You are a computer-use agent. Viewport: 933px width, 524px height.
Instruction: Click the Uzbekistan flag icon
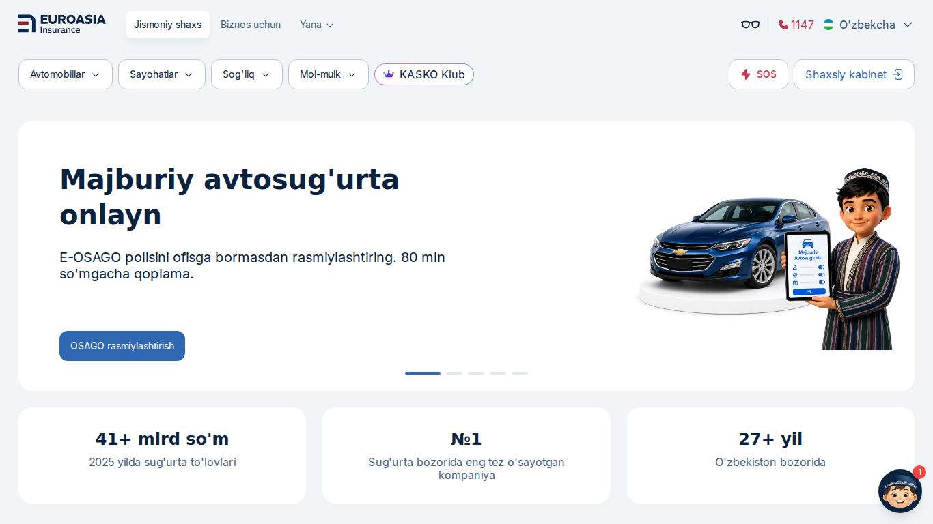[x=828, y=25]
